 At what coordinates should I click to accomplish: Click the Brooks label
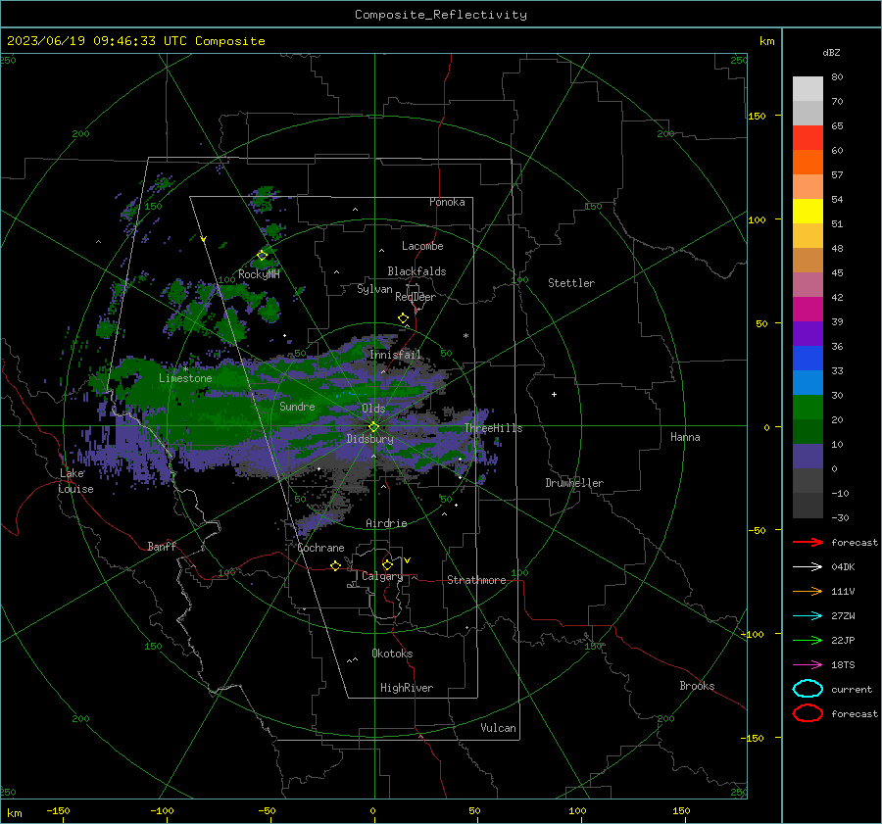[x=697, y=686]
